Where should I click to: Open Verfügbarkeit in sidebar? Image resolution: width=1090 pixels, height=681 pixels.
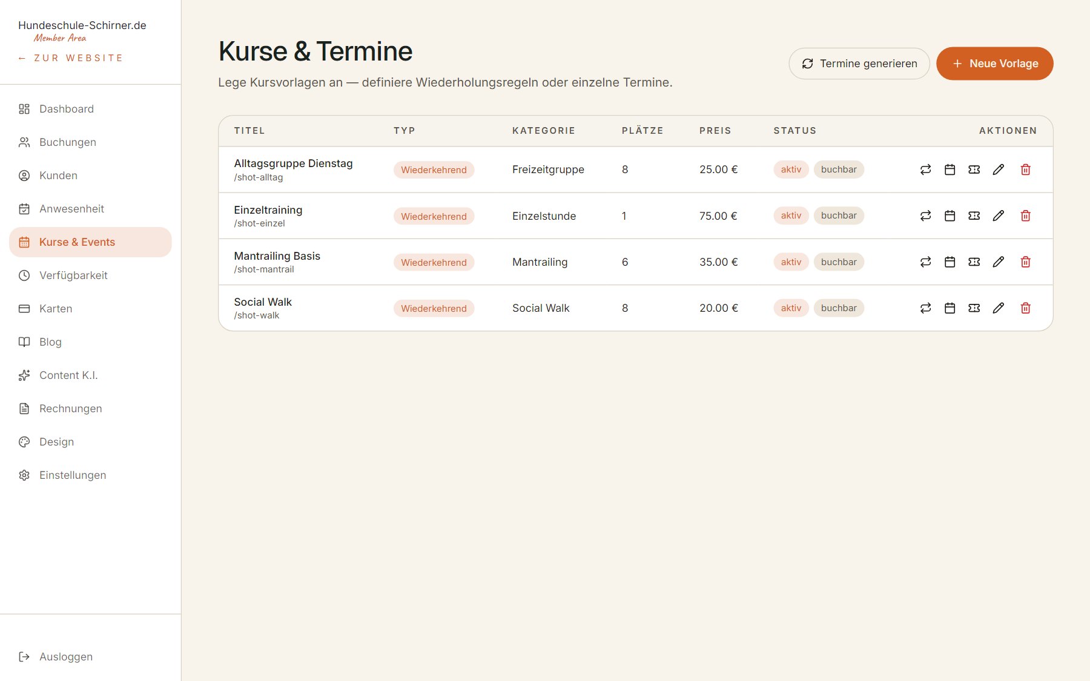[x=90, y=275]
